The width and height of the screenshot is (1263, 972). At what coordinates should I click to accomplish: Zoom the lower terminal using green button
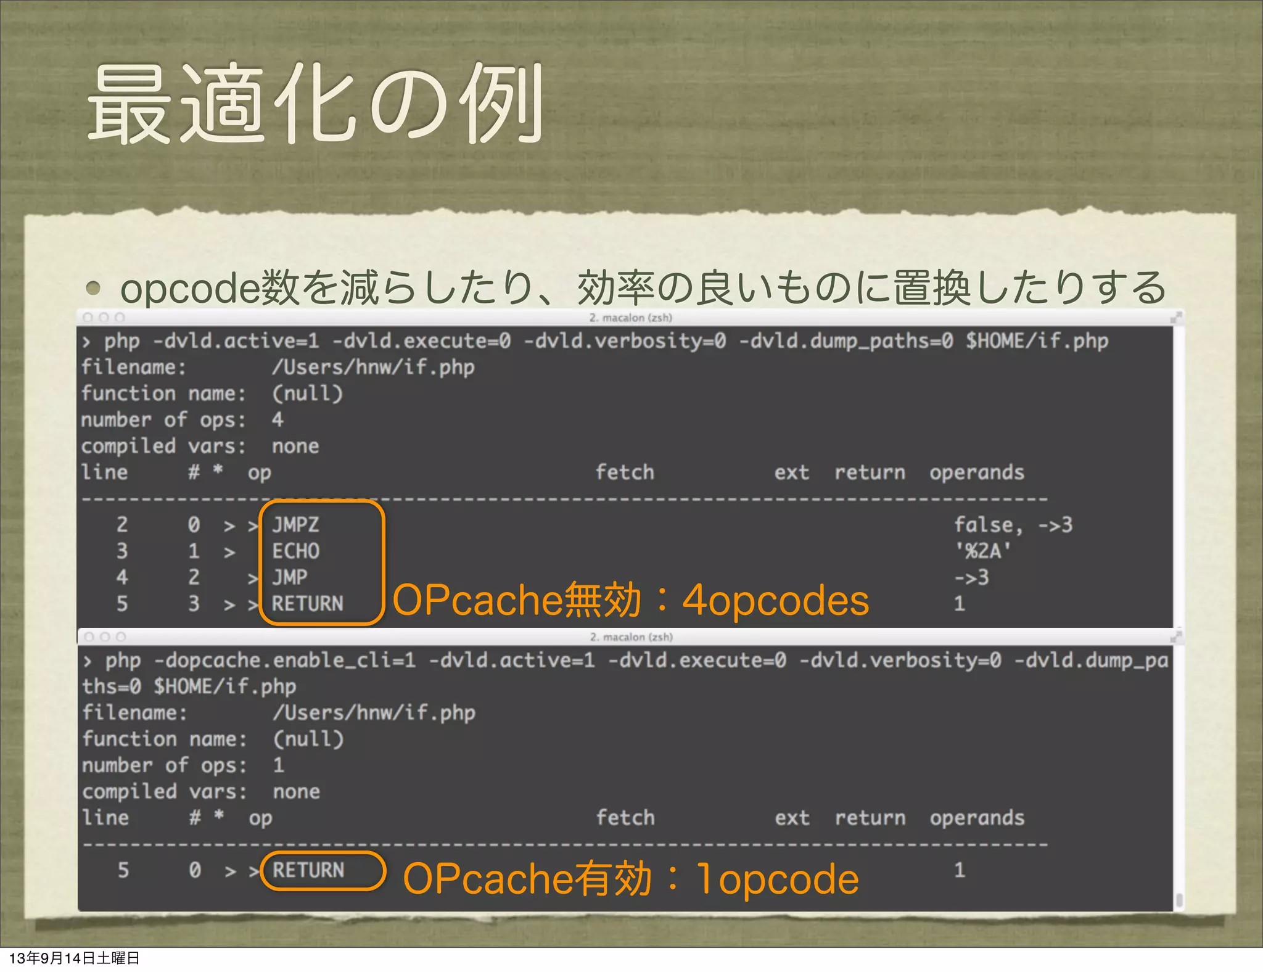[121, 636]
